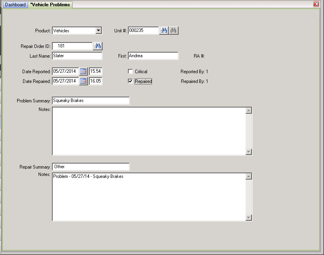Click the Repair Summary field showing Other
Image resolution: width=324 pixels, height=255 pixels.
pyautogui.click(x=91, y=167)
